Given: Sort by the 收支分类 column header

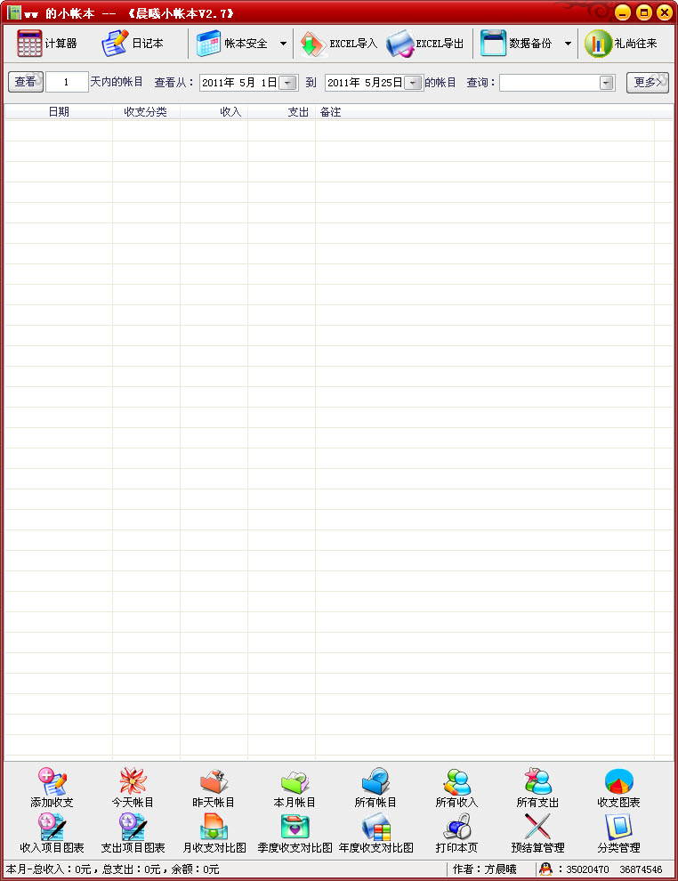Looking at the screenshot, I should pos(146,112).
